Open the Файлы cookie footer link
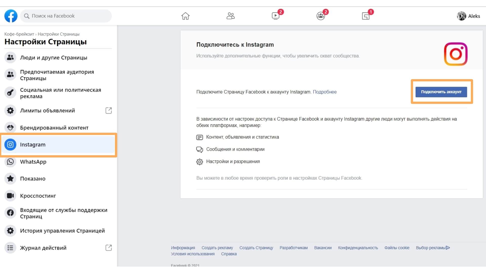The image size is (486, 273). click(397, 248)
